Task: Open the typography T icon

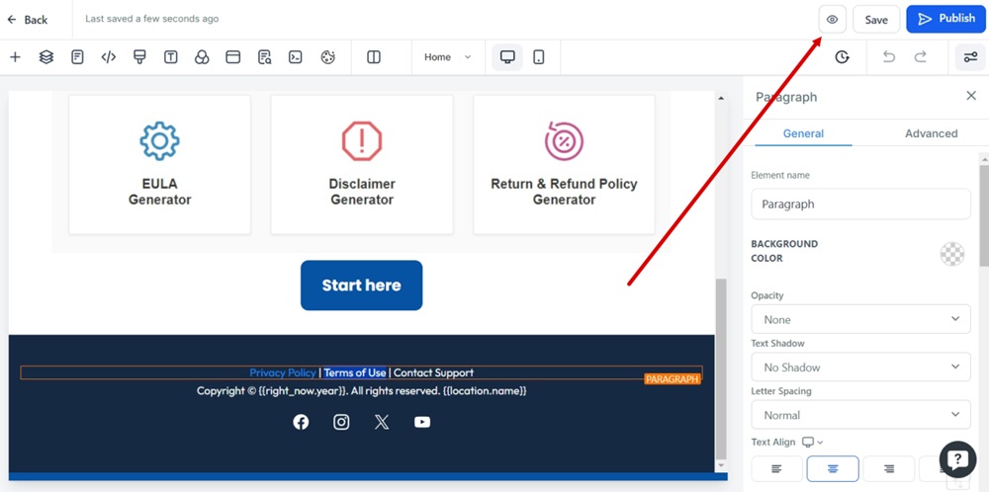Action: [170, 57]
